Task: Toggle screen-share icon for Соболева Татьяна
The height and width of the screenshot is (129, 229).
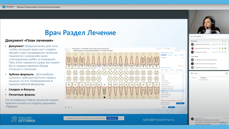Action: pos(225,52)
